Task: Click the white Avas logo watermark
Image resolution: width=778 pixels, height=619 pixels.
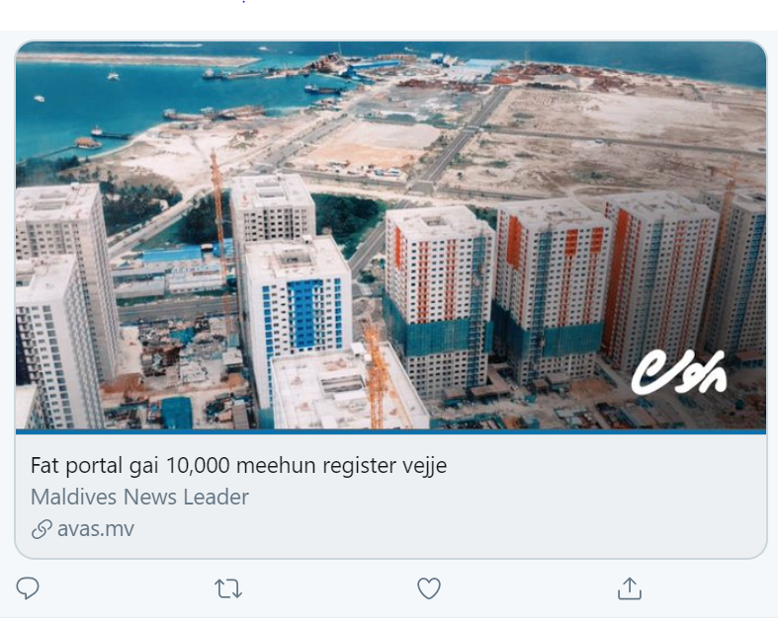Action: click(x=680, y=372)
